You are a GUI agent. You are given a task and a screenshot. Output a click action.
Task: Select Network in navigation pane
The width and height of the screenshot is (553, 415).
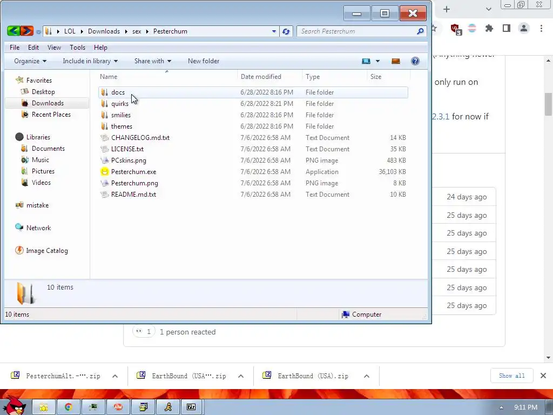(x=38, y=228)
